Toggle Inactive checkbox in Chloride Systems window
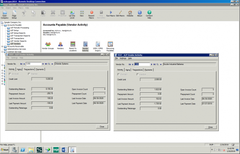The width and height of the screenshot is (240, 154). coord(29,74)
